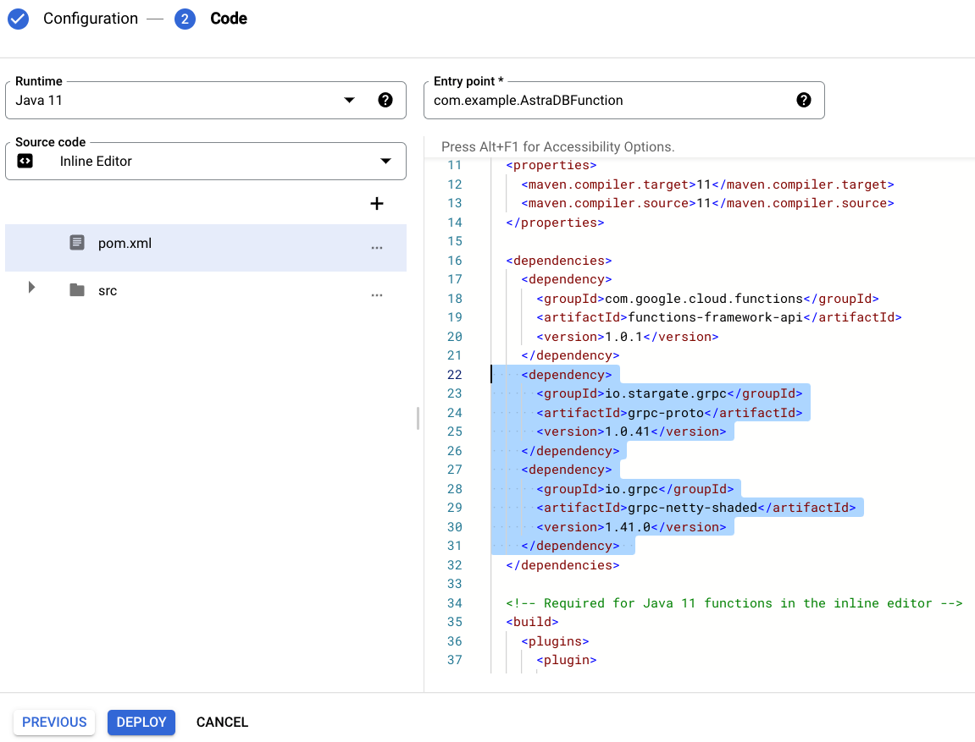Click the version 1.41.0 line
The image size is (975, 742).
[x=631, y=527]
